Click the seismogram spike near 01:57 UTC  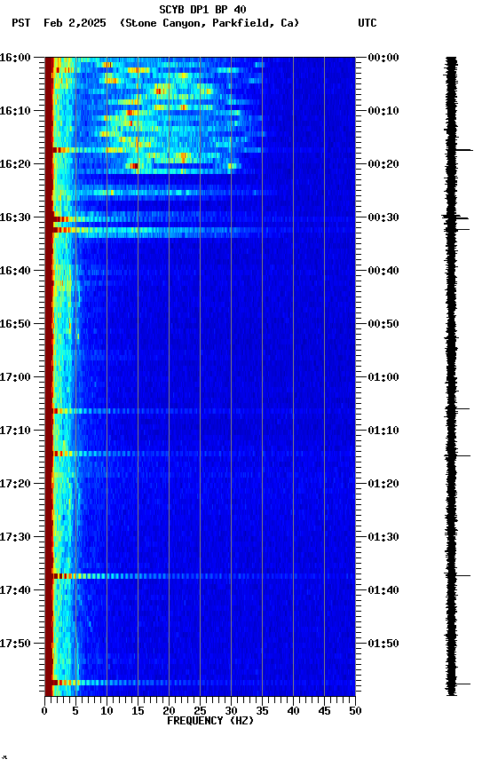click(x=458, y=684)
